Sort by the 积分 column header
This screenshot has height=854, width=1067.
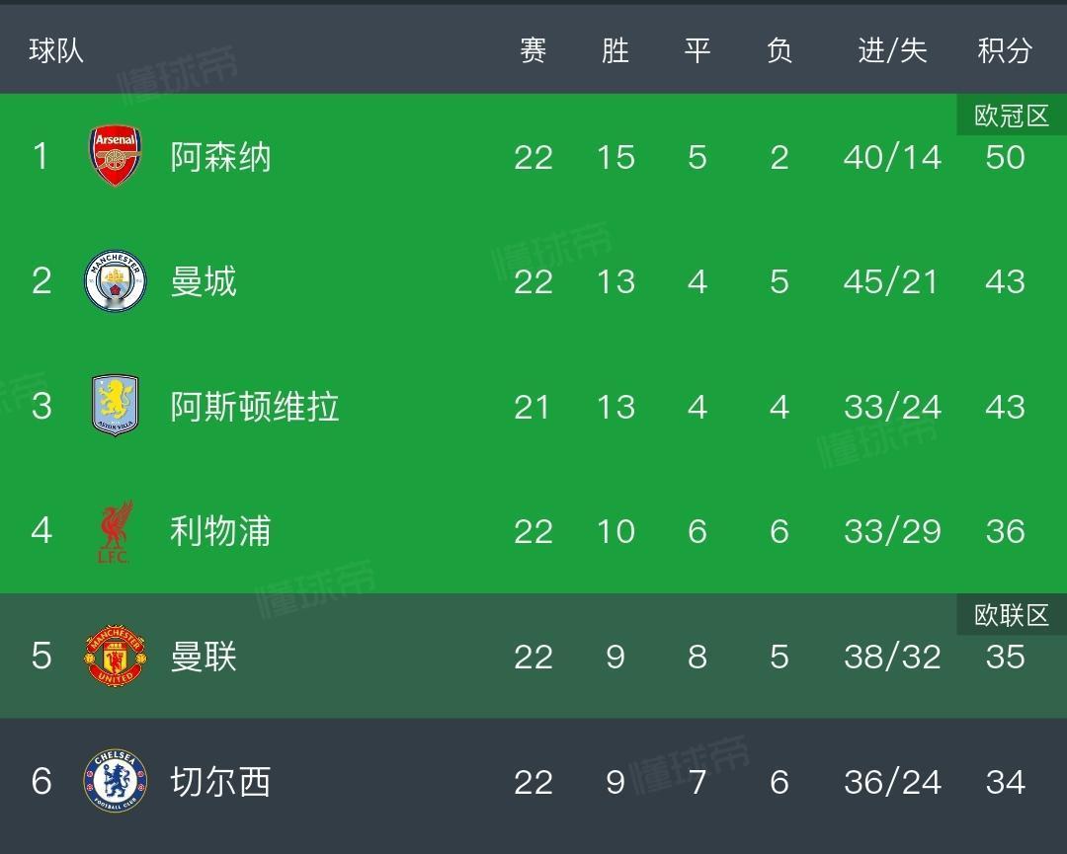[1005, 50]
